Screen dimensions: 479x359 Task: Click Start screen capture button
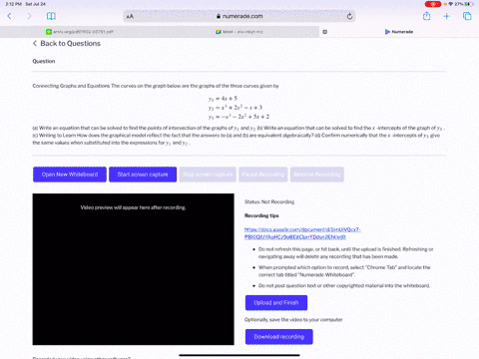pyautogui.click(x=143, y=175)
